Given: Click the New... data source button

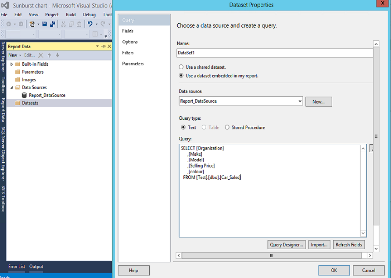Looking at the screenshot, I should click(319, 102).
